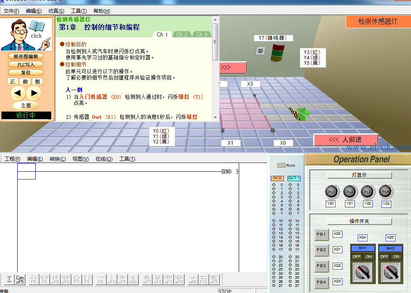Viewport: 411px width, 293px height.
Task: Insert application instruction brackets F8 icon
Action: pos(87,279)
